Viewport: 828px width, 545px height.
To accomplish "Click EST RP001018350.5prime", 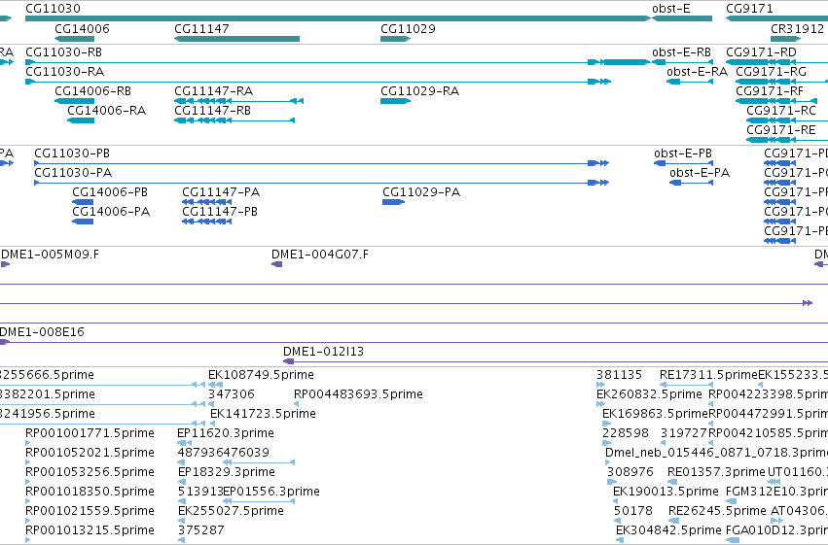I will click(x=28, y=501).
